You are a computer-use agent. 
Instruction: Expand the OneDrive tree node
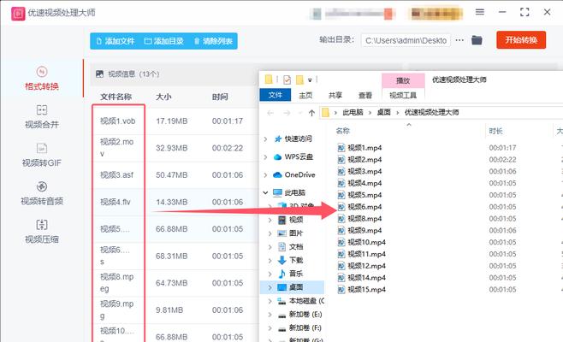click(266, 174)
